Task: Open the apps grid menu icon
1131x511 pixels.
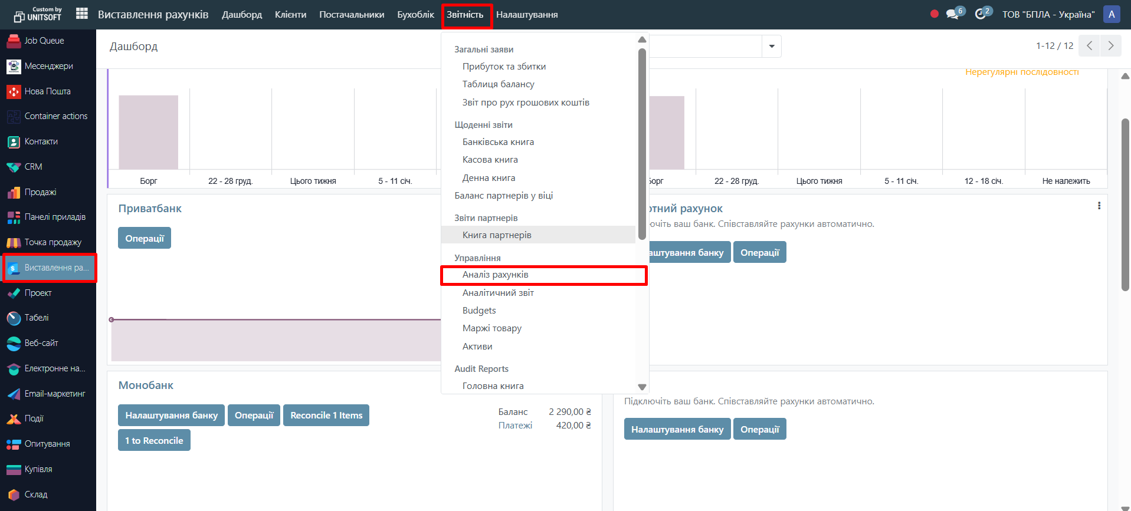Action: (x=82, y=14)
